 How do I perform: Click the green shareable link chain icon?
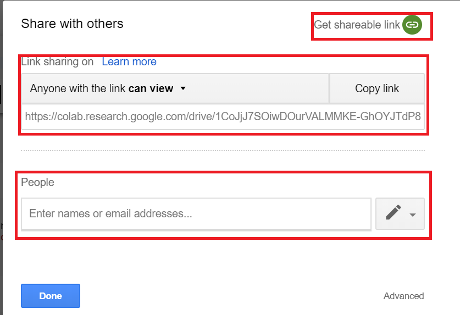pos(412,25)
